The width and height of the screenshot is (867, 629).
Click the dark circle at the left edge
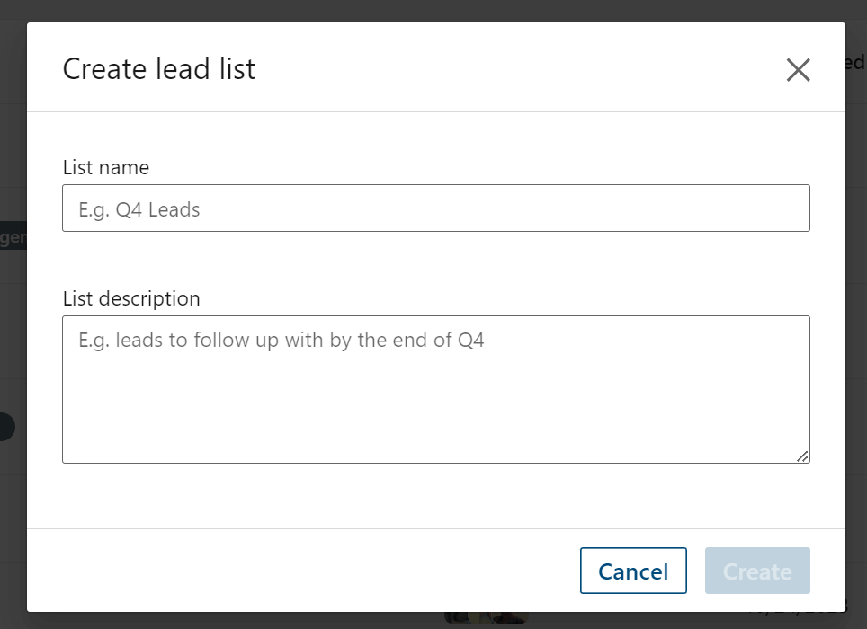tap(7, 426)
